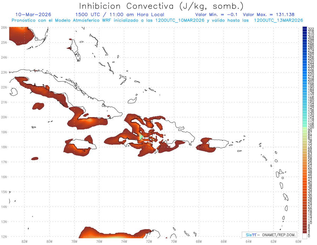Image resolution: width=317 pixels, height=245 pixels.
Task: Click the '24N' latitude label
Action: coord(4,57)
